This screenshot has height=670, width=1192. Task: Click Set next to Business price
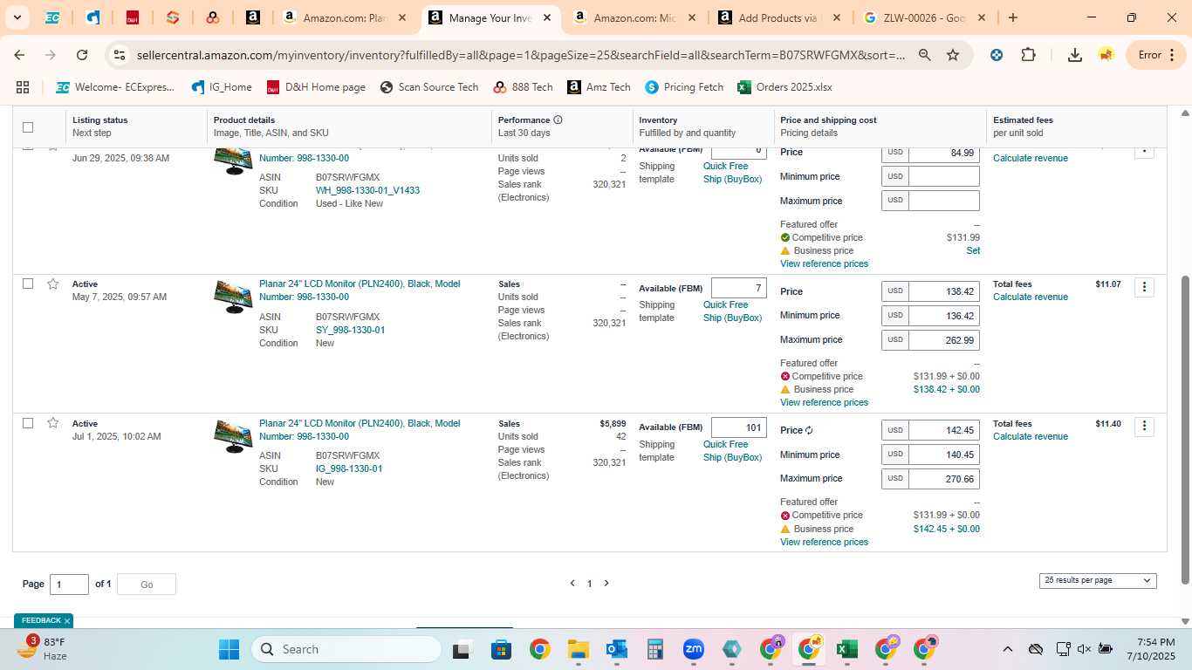[x=973, y=250]
